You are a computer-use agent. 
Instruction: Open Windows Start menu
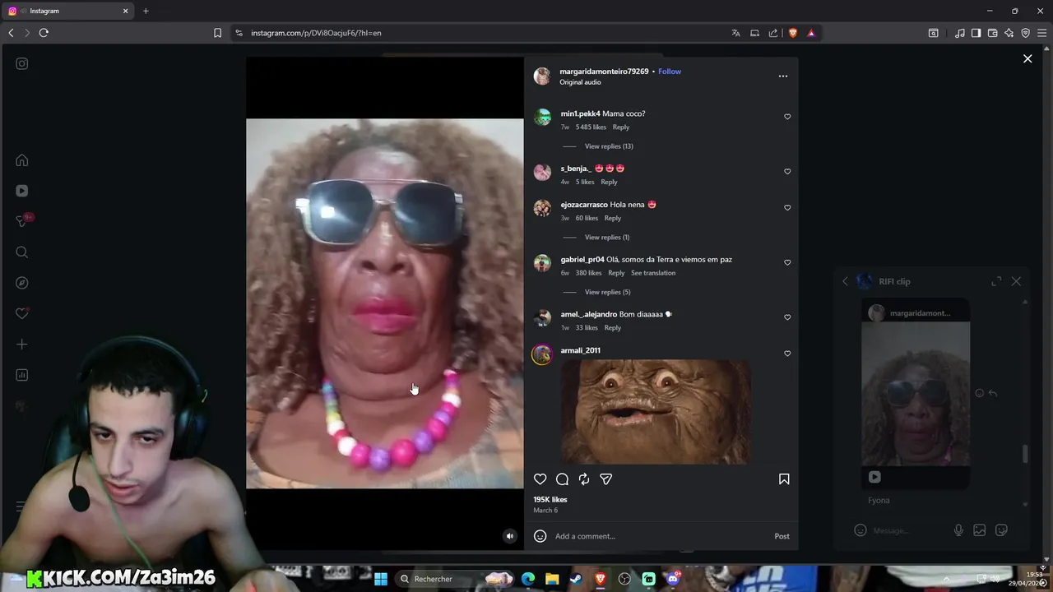point(381,579)
